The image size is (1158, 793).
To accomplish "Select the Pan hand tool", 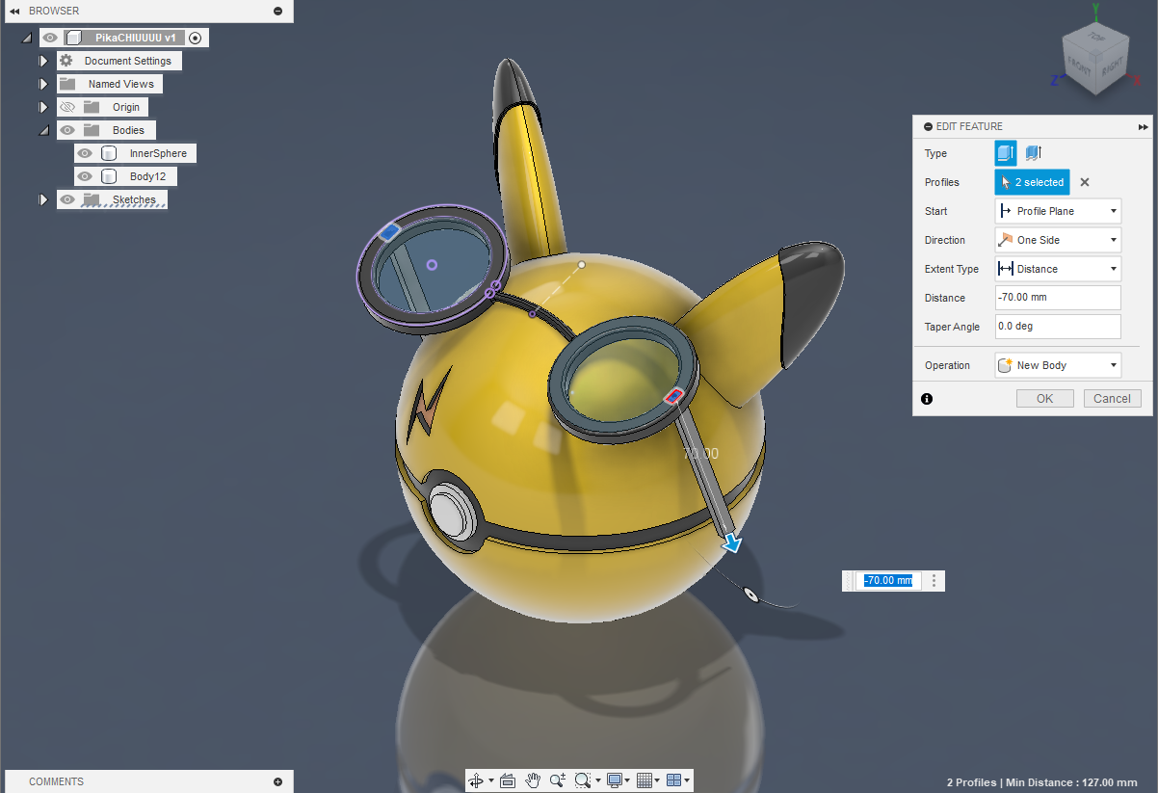I will click(x=533, y=780).
